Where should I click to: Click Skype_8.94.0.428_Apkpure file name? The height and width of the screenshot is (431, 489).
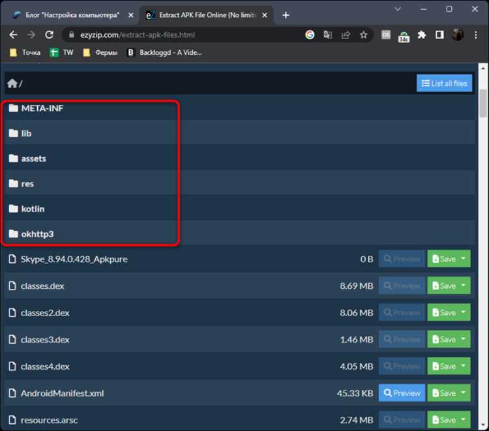coord(74,259)
